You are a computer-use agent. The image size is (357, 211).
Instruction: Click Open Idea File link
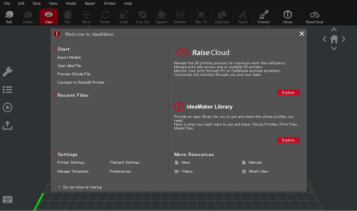pyautogui.click(x=69, y=65)
